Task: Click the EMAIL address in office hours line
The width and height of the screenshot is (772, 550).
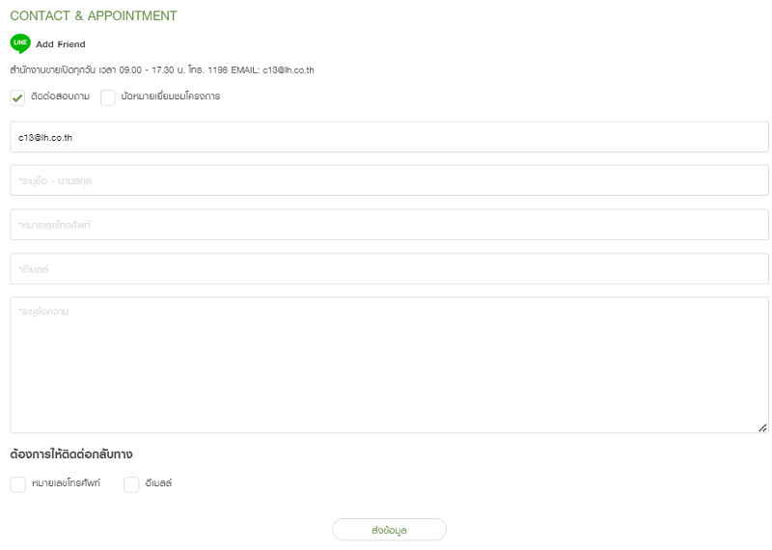Action: pyautogui.click(x=289, y=70)
